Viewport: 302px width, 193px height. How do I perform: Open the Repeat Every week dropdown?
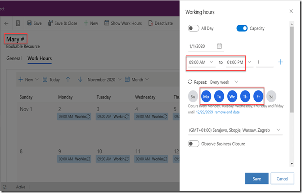[224, 82]
